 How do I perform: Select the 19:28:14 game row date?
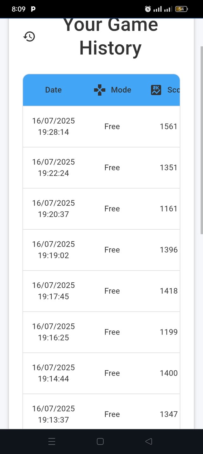(x=53, y=126)
